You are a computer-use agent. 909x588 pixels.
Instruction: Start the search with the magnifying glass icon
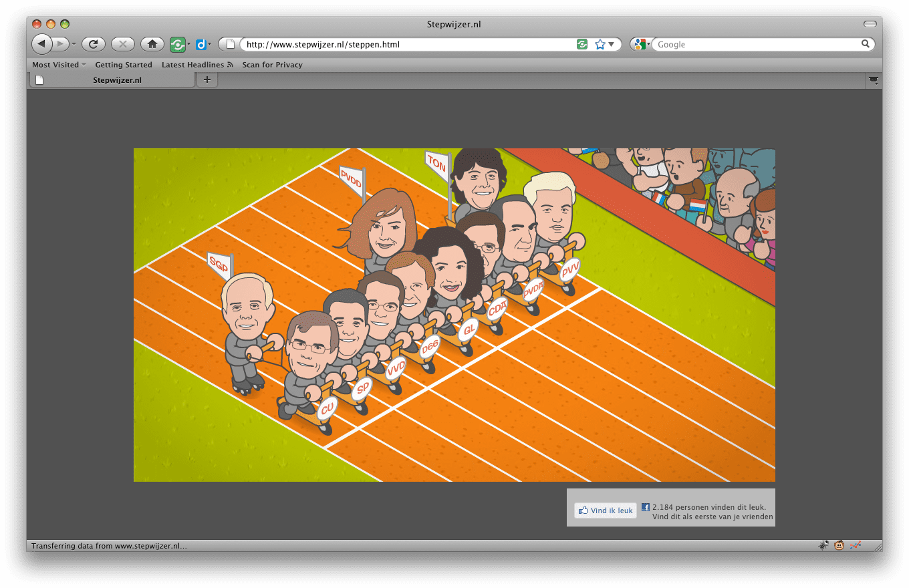(866, 44)
